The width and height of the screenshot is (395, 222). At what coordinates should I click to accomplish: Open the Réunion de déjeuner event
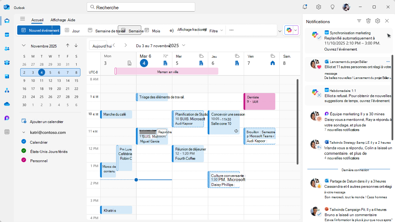[188, 154]
